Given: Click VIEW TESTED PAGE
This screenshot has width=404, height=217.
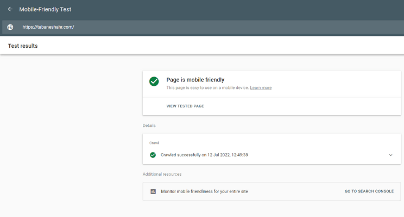Looking at the screenshot, I should [185, 106].
